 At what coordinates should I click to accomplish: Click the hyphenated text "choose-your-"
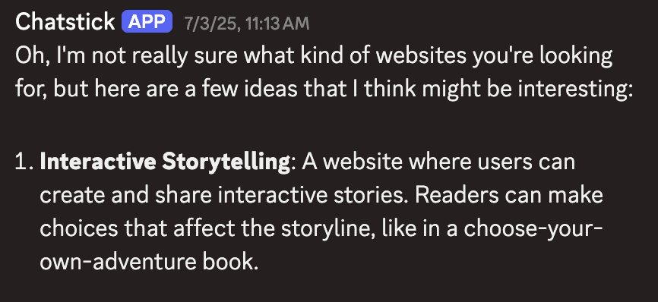[533, 229]
